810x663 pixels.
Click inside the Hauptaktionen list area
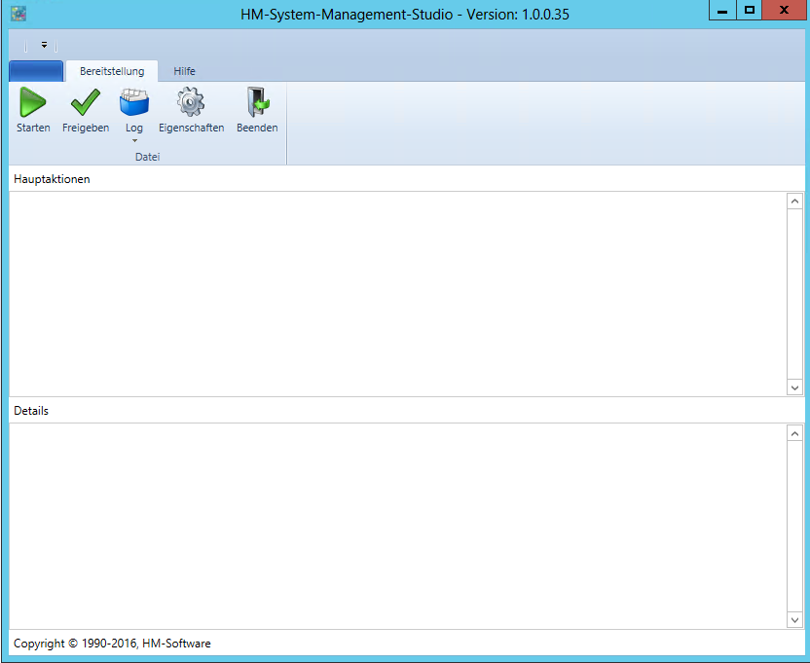[397, 293]
